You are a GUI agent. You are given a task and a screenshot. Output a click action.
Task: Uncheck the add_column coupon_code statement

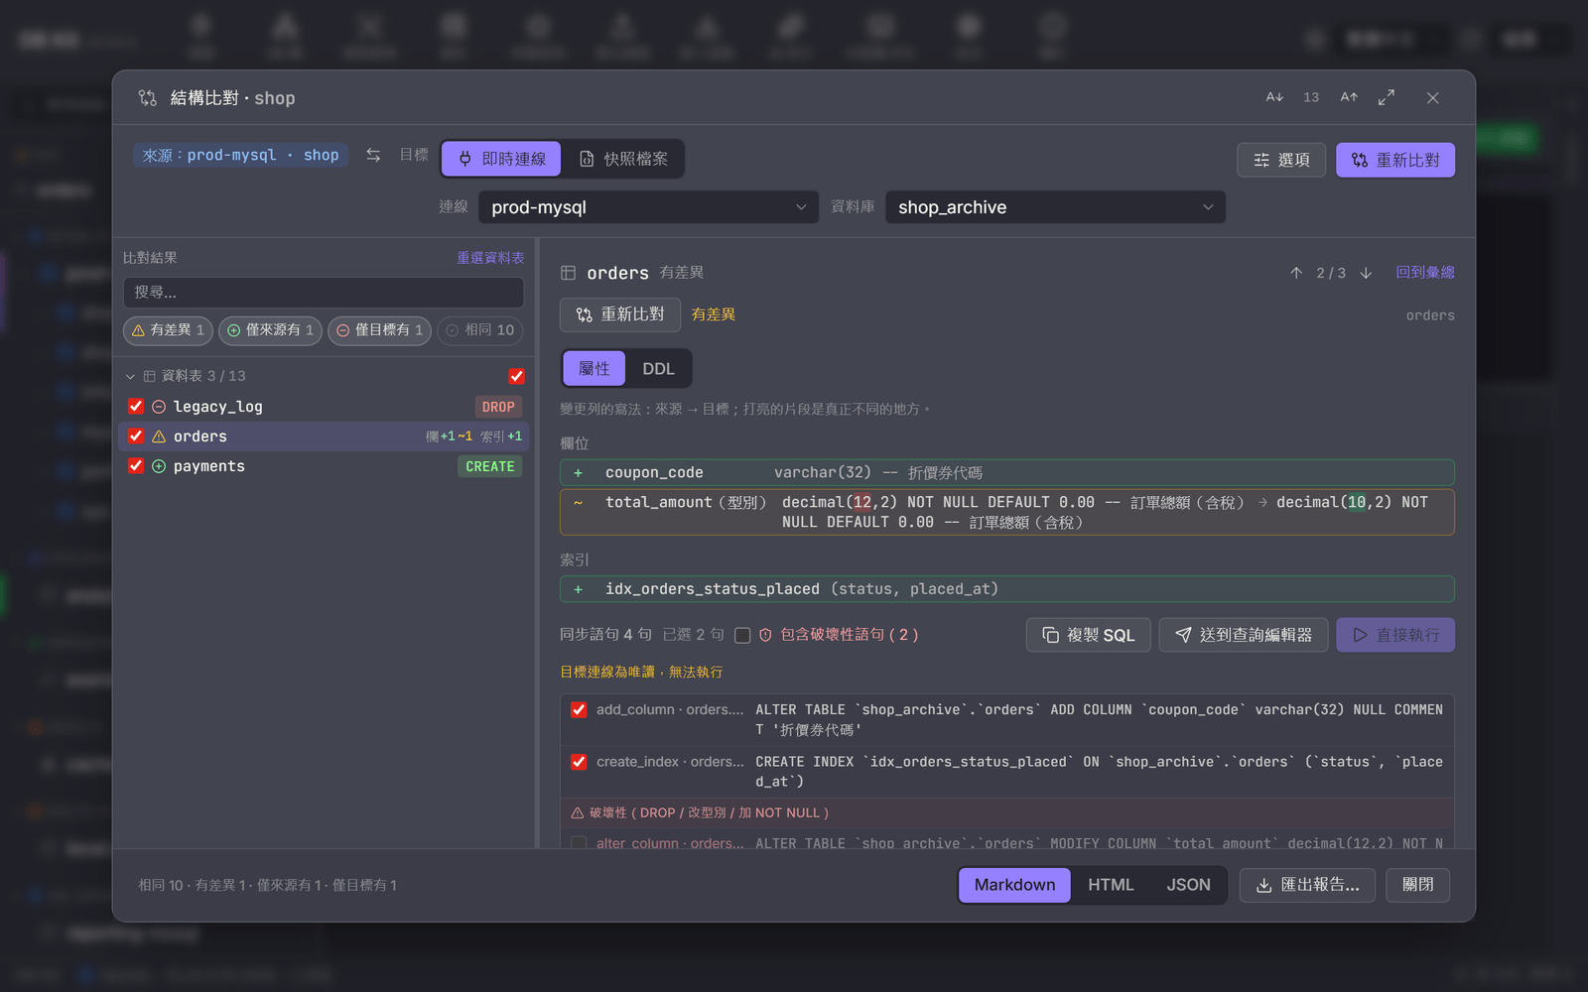click(x=579, y=710)
